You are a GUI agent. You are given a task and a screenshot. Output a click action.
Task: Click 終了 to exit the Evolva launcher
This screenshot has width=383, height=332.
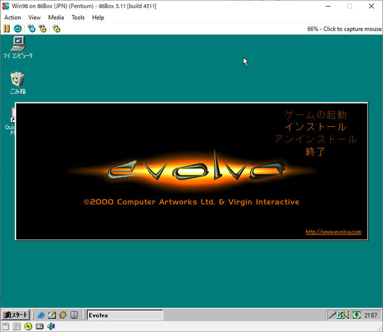click(315, 151)
